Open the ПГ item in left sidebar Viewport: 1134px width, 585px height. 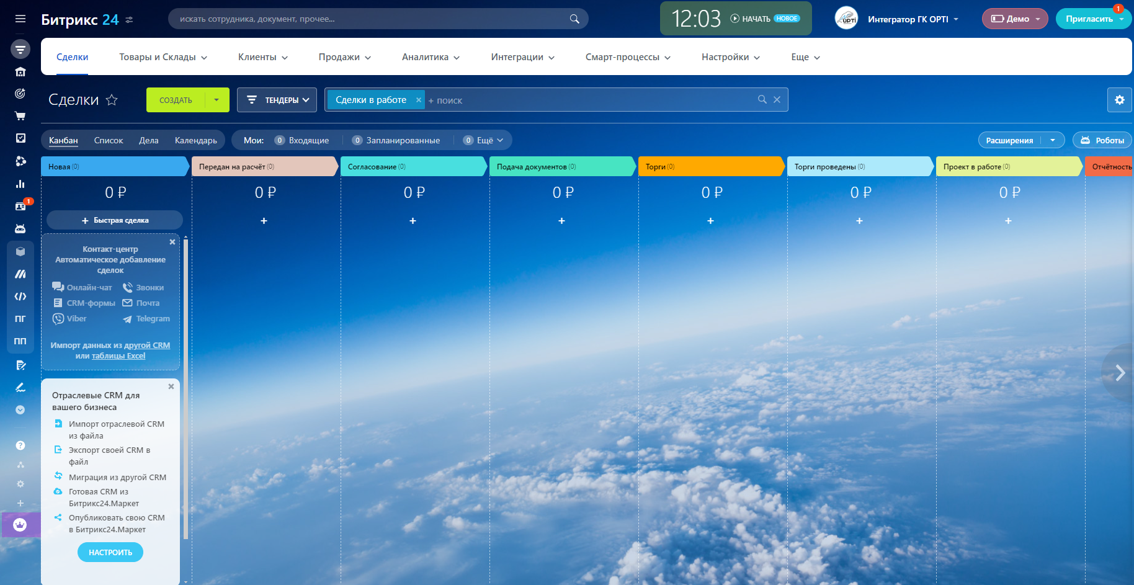point(20,319)
